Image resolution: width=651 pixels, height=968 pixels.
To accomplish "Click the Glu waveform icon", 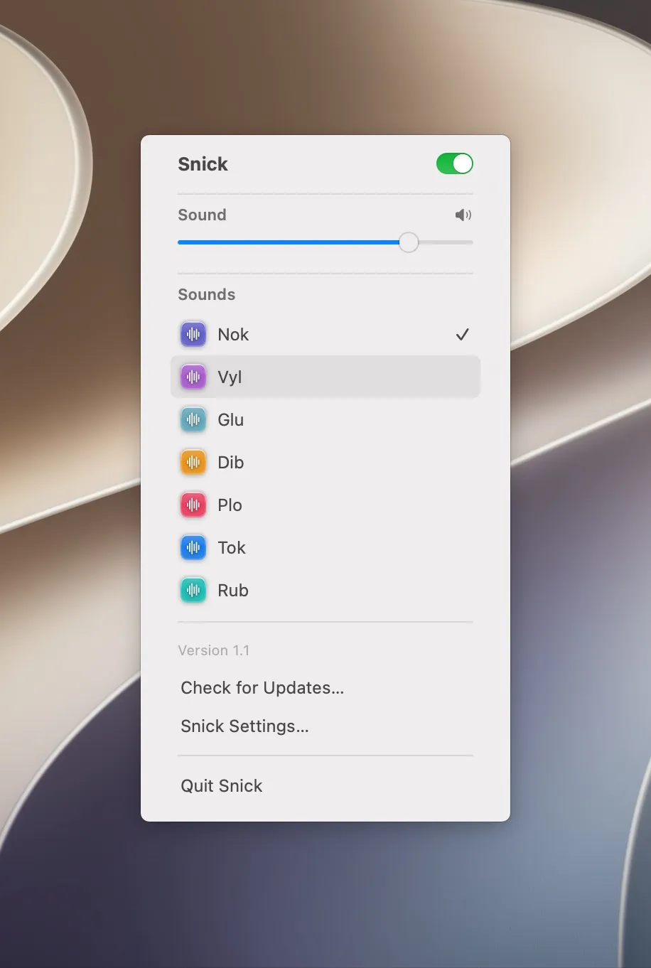I will (193, 419).
